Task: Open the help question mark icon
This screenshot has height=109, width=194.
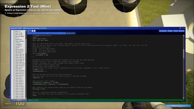Action: 182,28
